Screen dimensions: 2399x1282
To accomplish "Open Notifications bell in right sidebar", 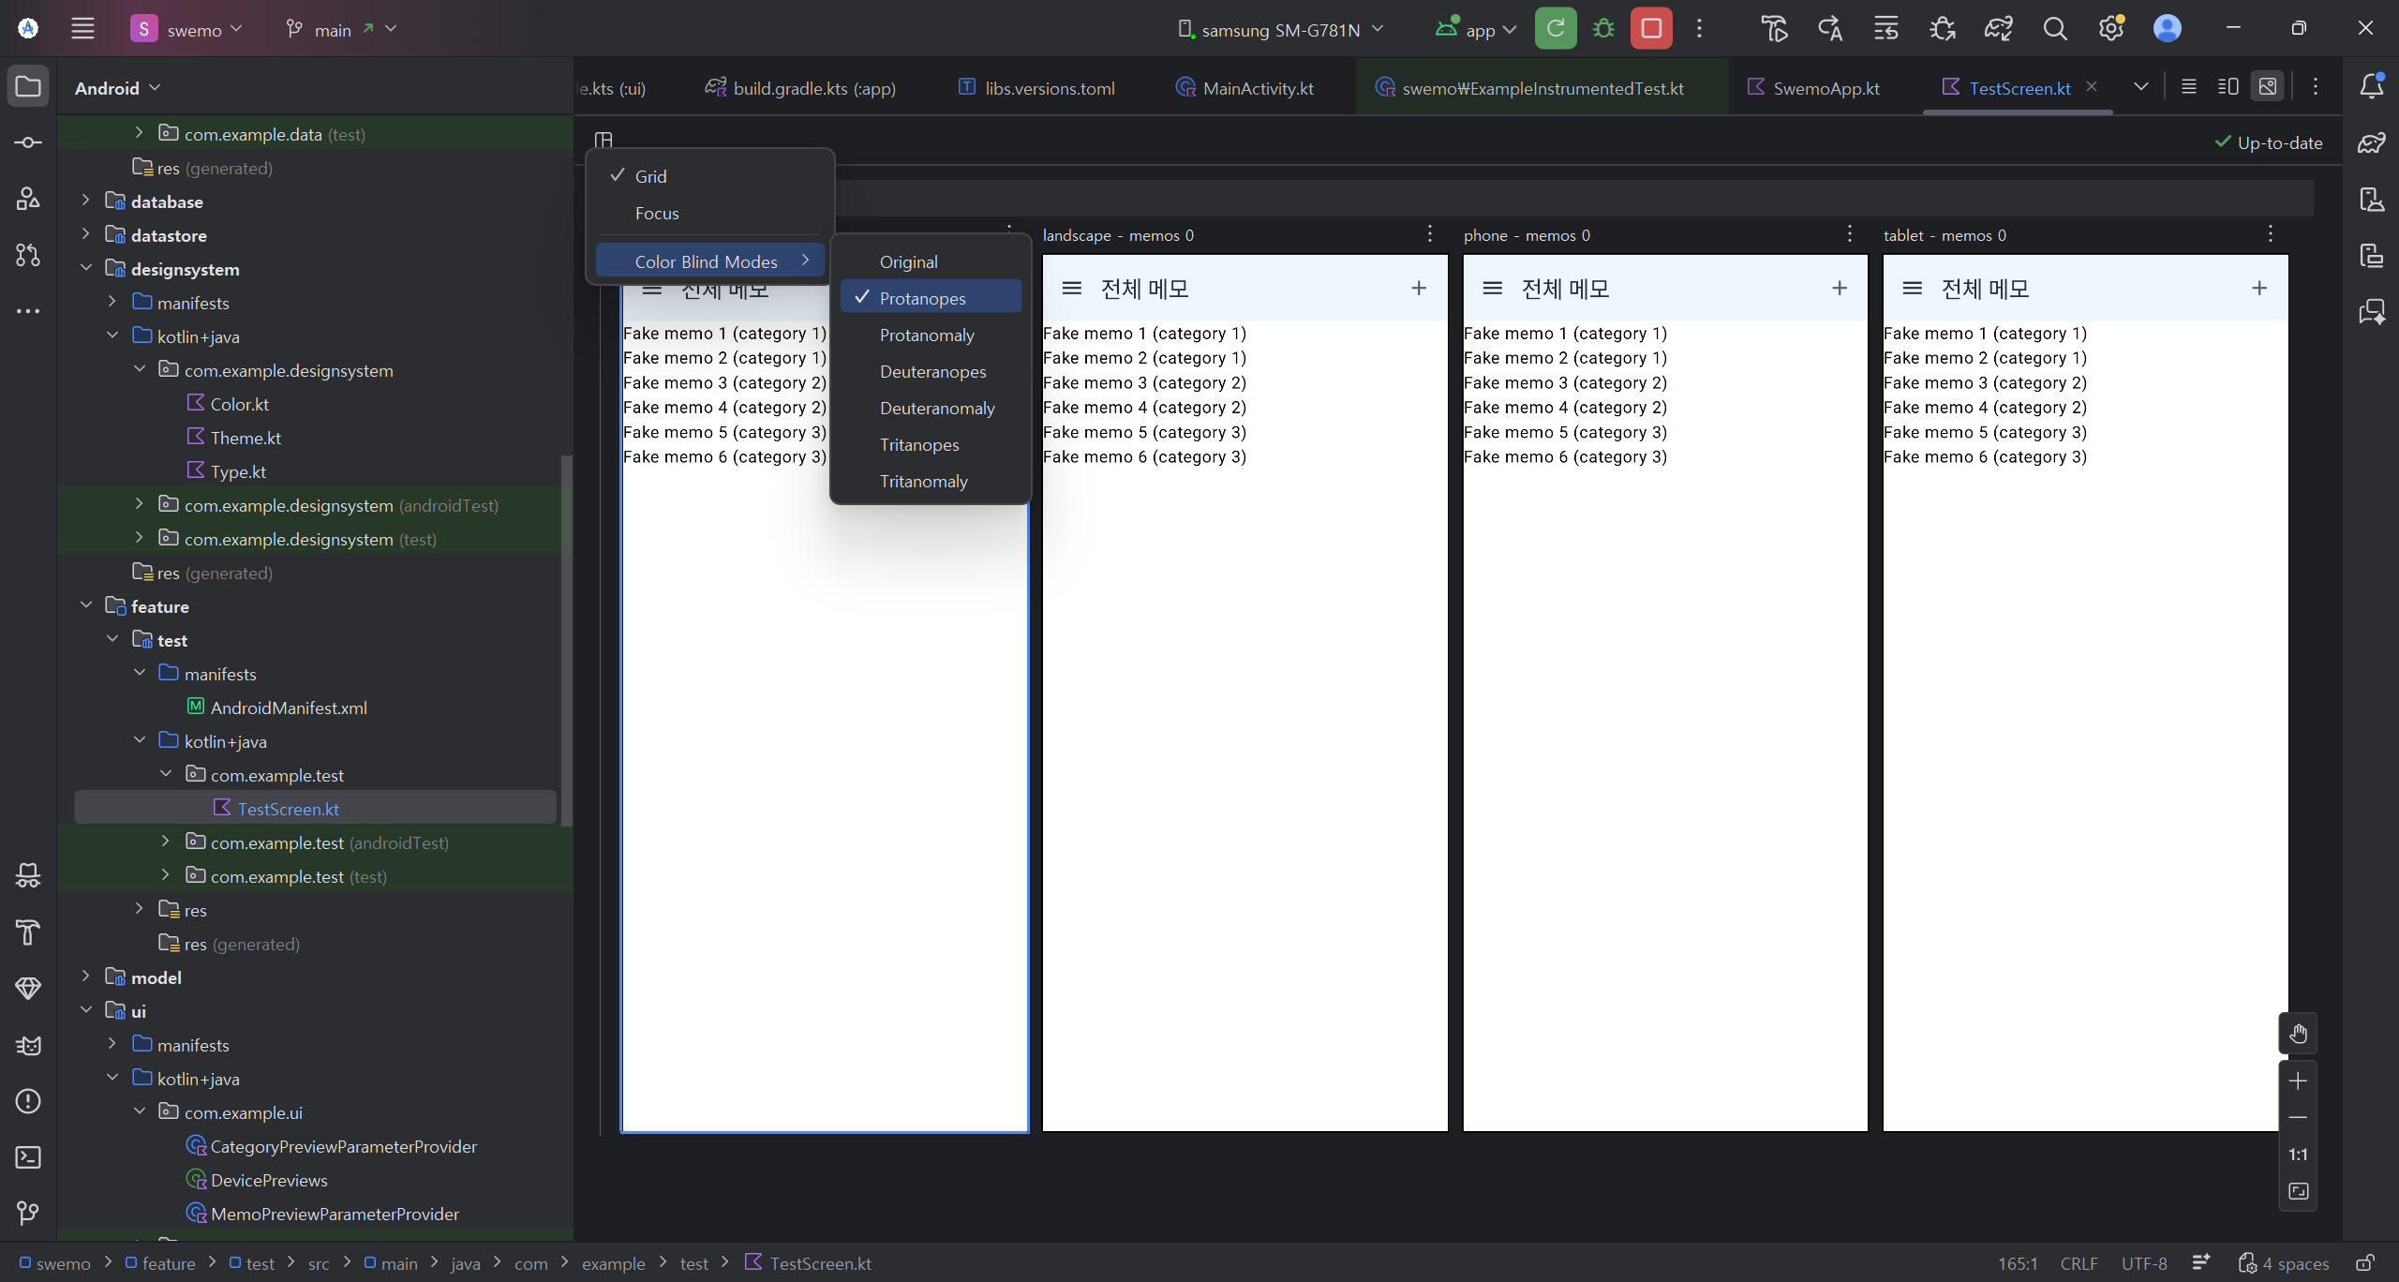I will [x=2372, y=86].
